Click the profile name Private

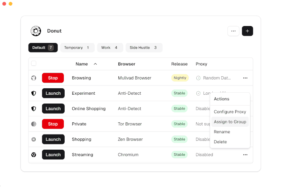coord(79,124)
